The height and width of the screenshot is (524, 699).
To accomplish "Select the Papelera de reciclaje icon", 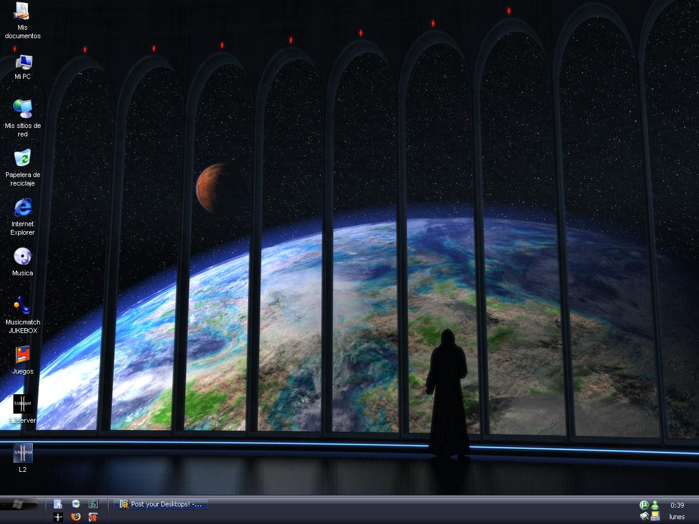I will tap(22, 167).
